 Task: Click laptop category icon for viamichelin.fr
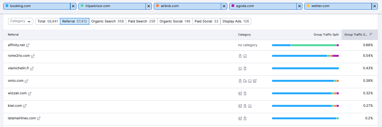click(x=240, y=69)
